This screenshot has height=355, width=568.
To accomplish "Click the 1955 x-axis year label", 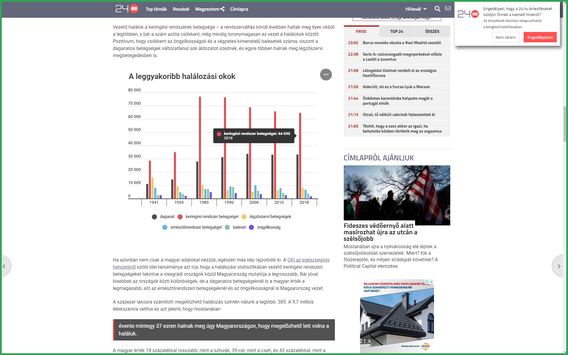I will click(x=179, y=202).
